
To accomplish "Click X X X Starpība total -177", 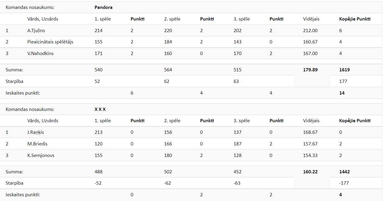I will pos(343,183).
